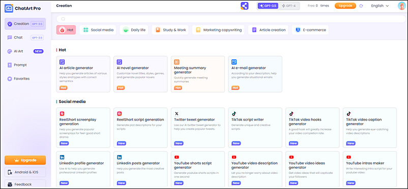Open the share icon in the header
Screen dimensions: 408x189
245,6
